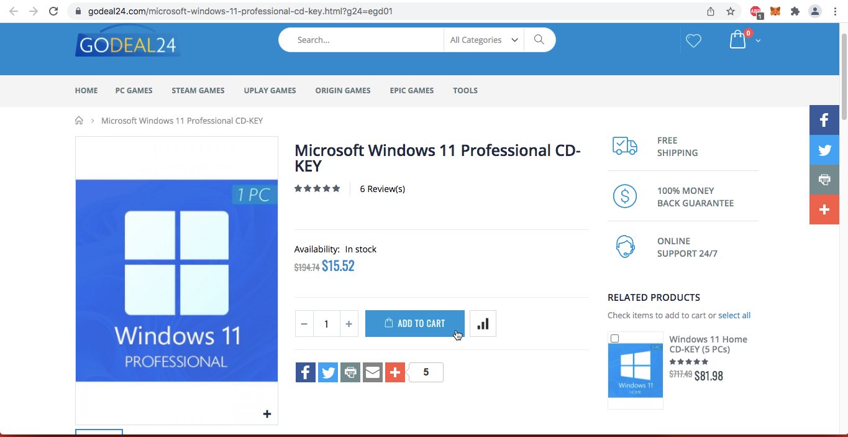Click the Windows 11 Home related thumbnail
Screen dimensions: 848x437
[635, 370]
